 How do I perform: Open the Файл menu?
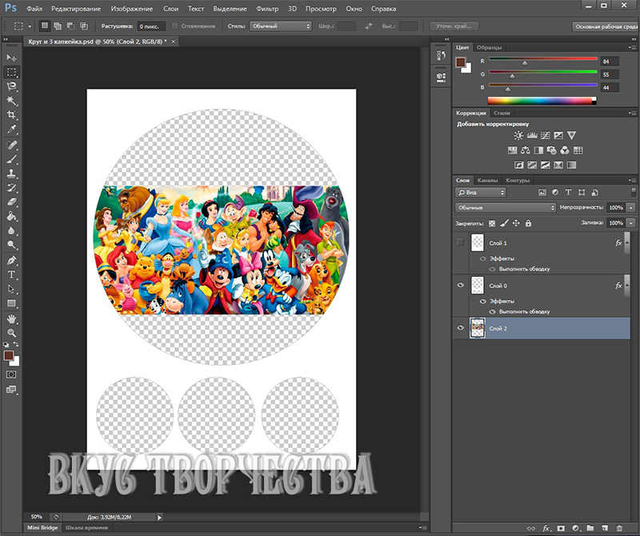pyautogui.click(x=34, y=9)
